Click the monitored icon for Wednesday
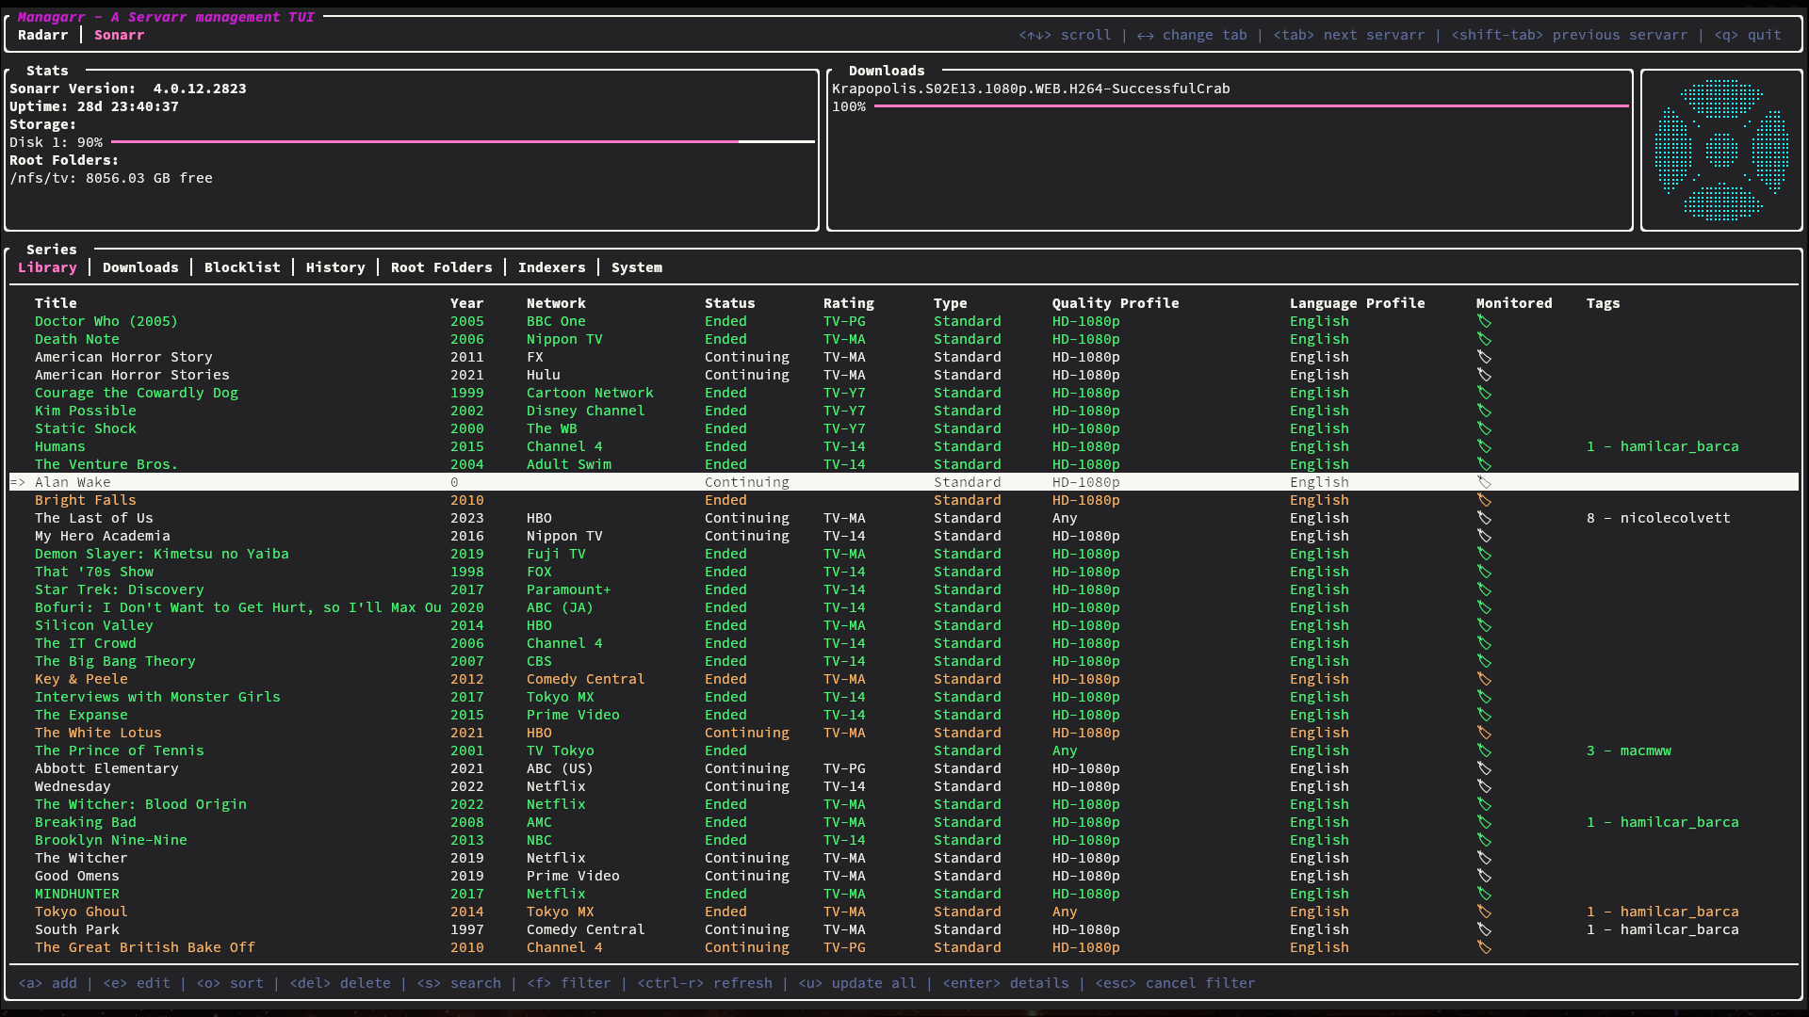 [1485, 786]
